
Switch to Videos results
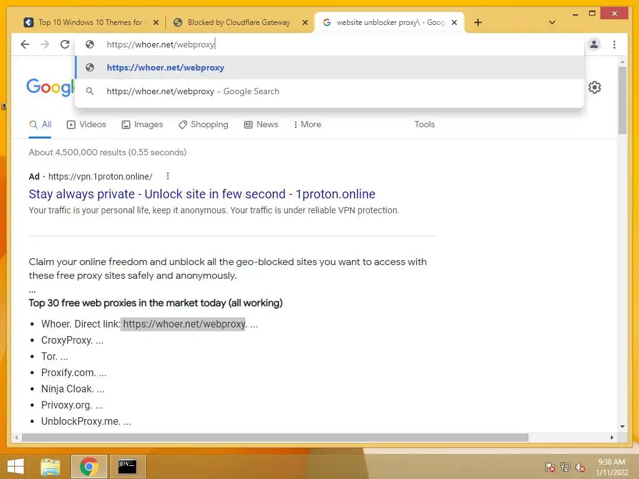[x=86, y=125]
